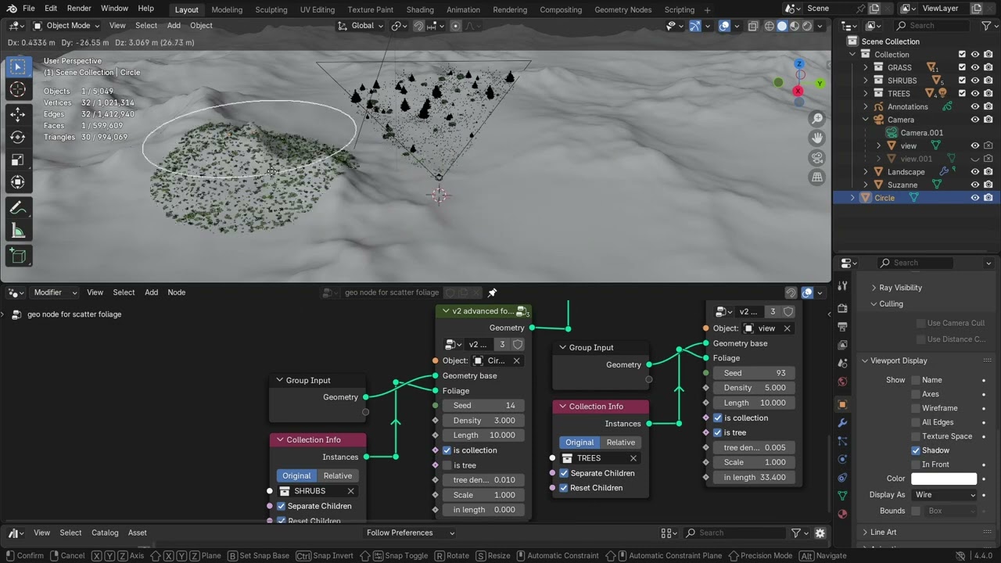Expand the Landscape object tree row

[x=866, y=172]
